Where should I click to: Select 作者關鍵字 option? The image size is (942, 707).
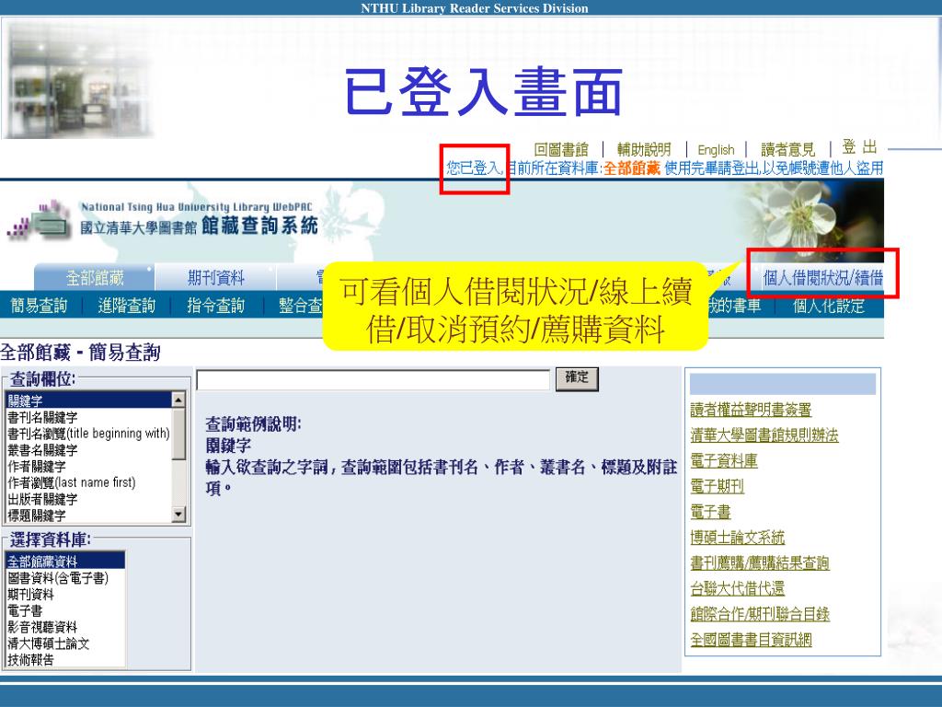pos(89,466)
